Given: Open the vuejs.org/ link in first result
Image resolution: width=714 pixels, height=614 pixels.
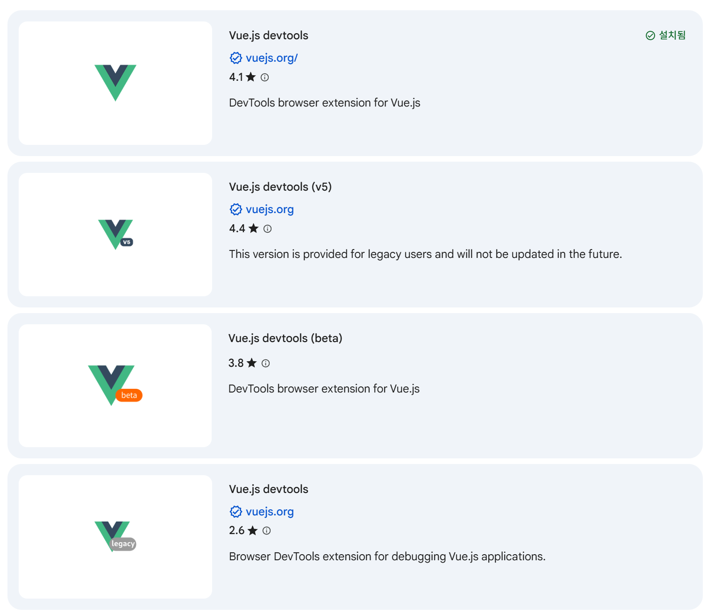Looking at the screenshot, I should pos(271,58).
